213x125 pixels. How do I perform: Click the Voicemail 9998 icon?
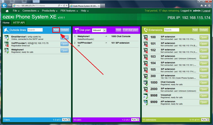point(146,96)
